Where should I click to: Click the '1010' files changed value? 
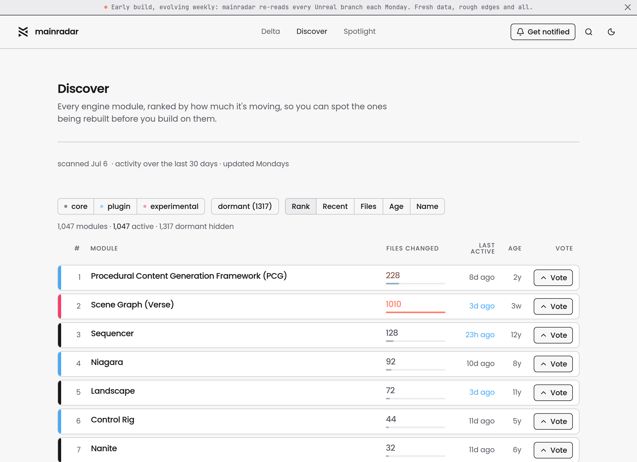pos(393,304)
